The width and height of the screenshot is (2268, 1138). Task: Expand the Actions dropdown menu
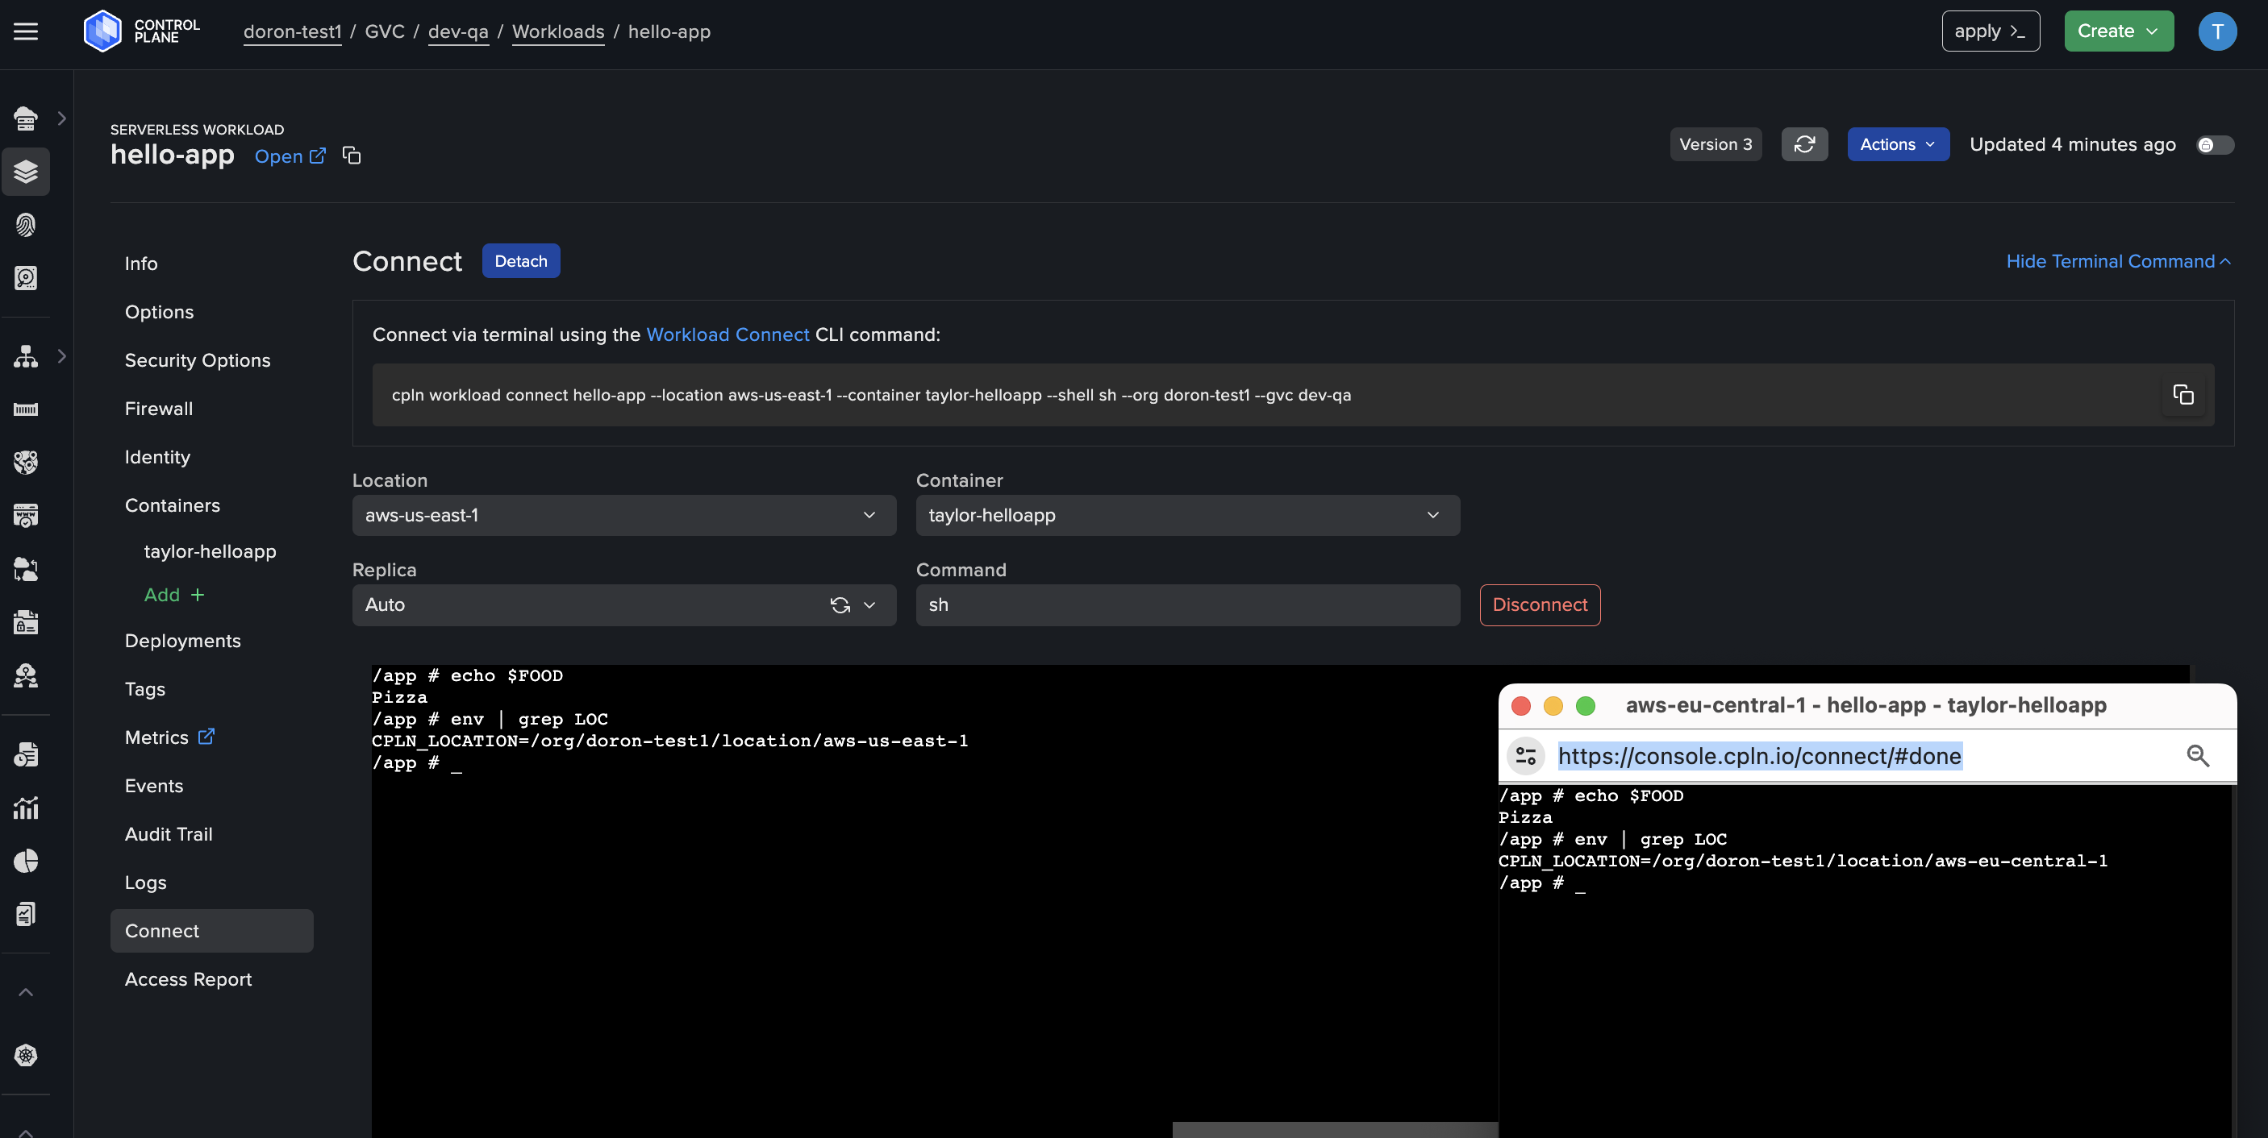pos(1896,143)
